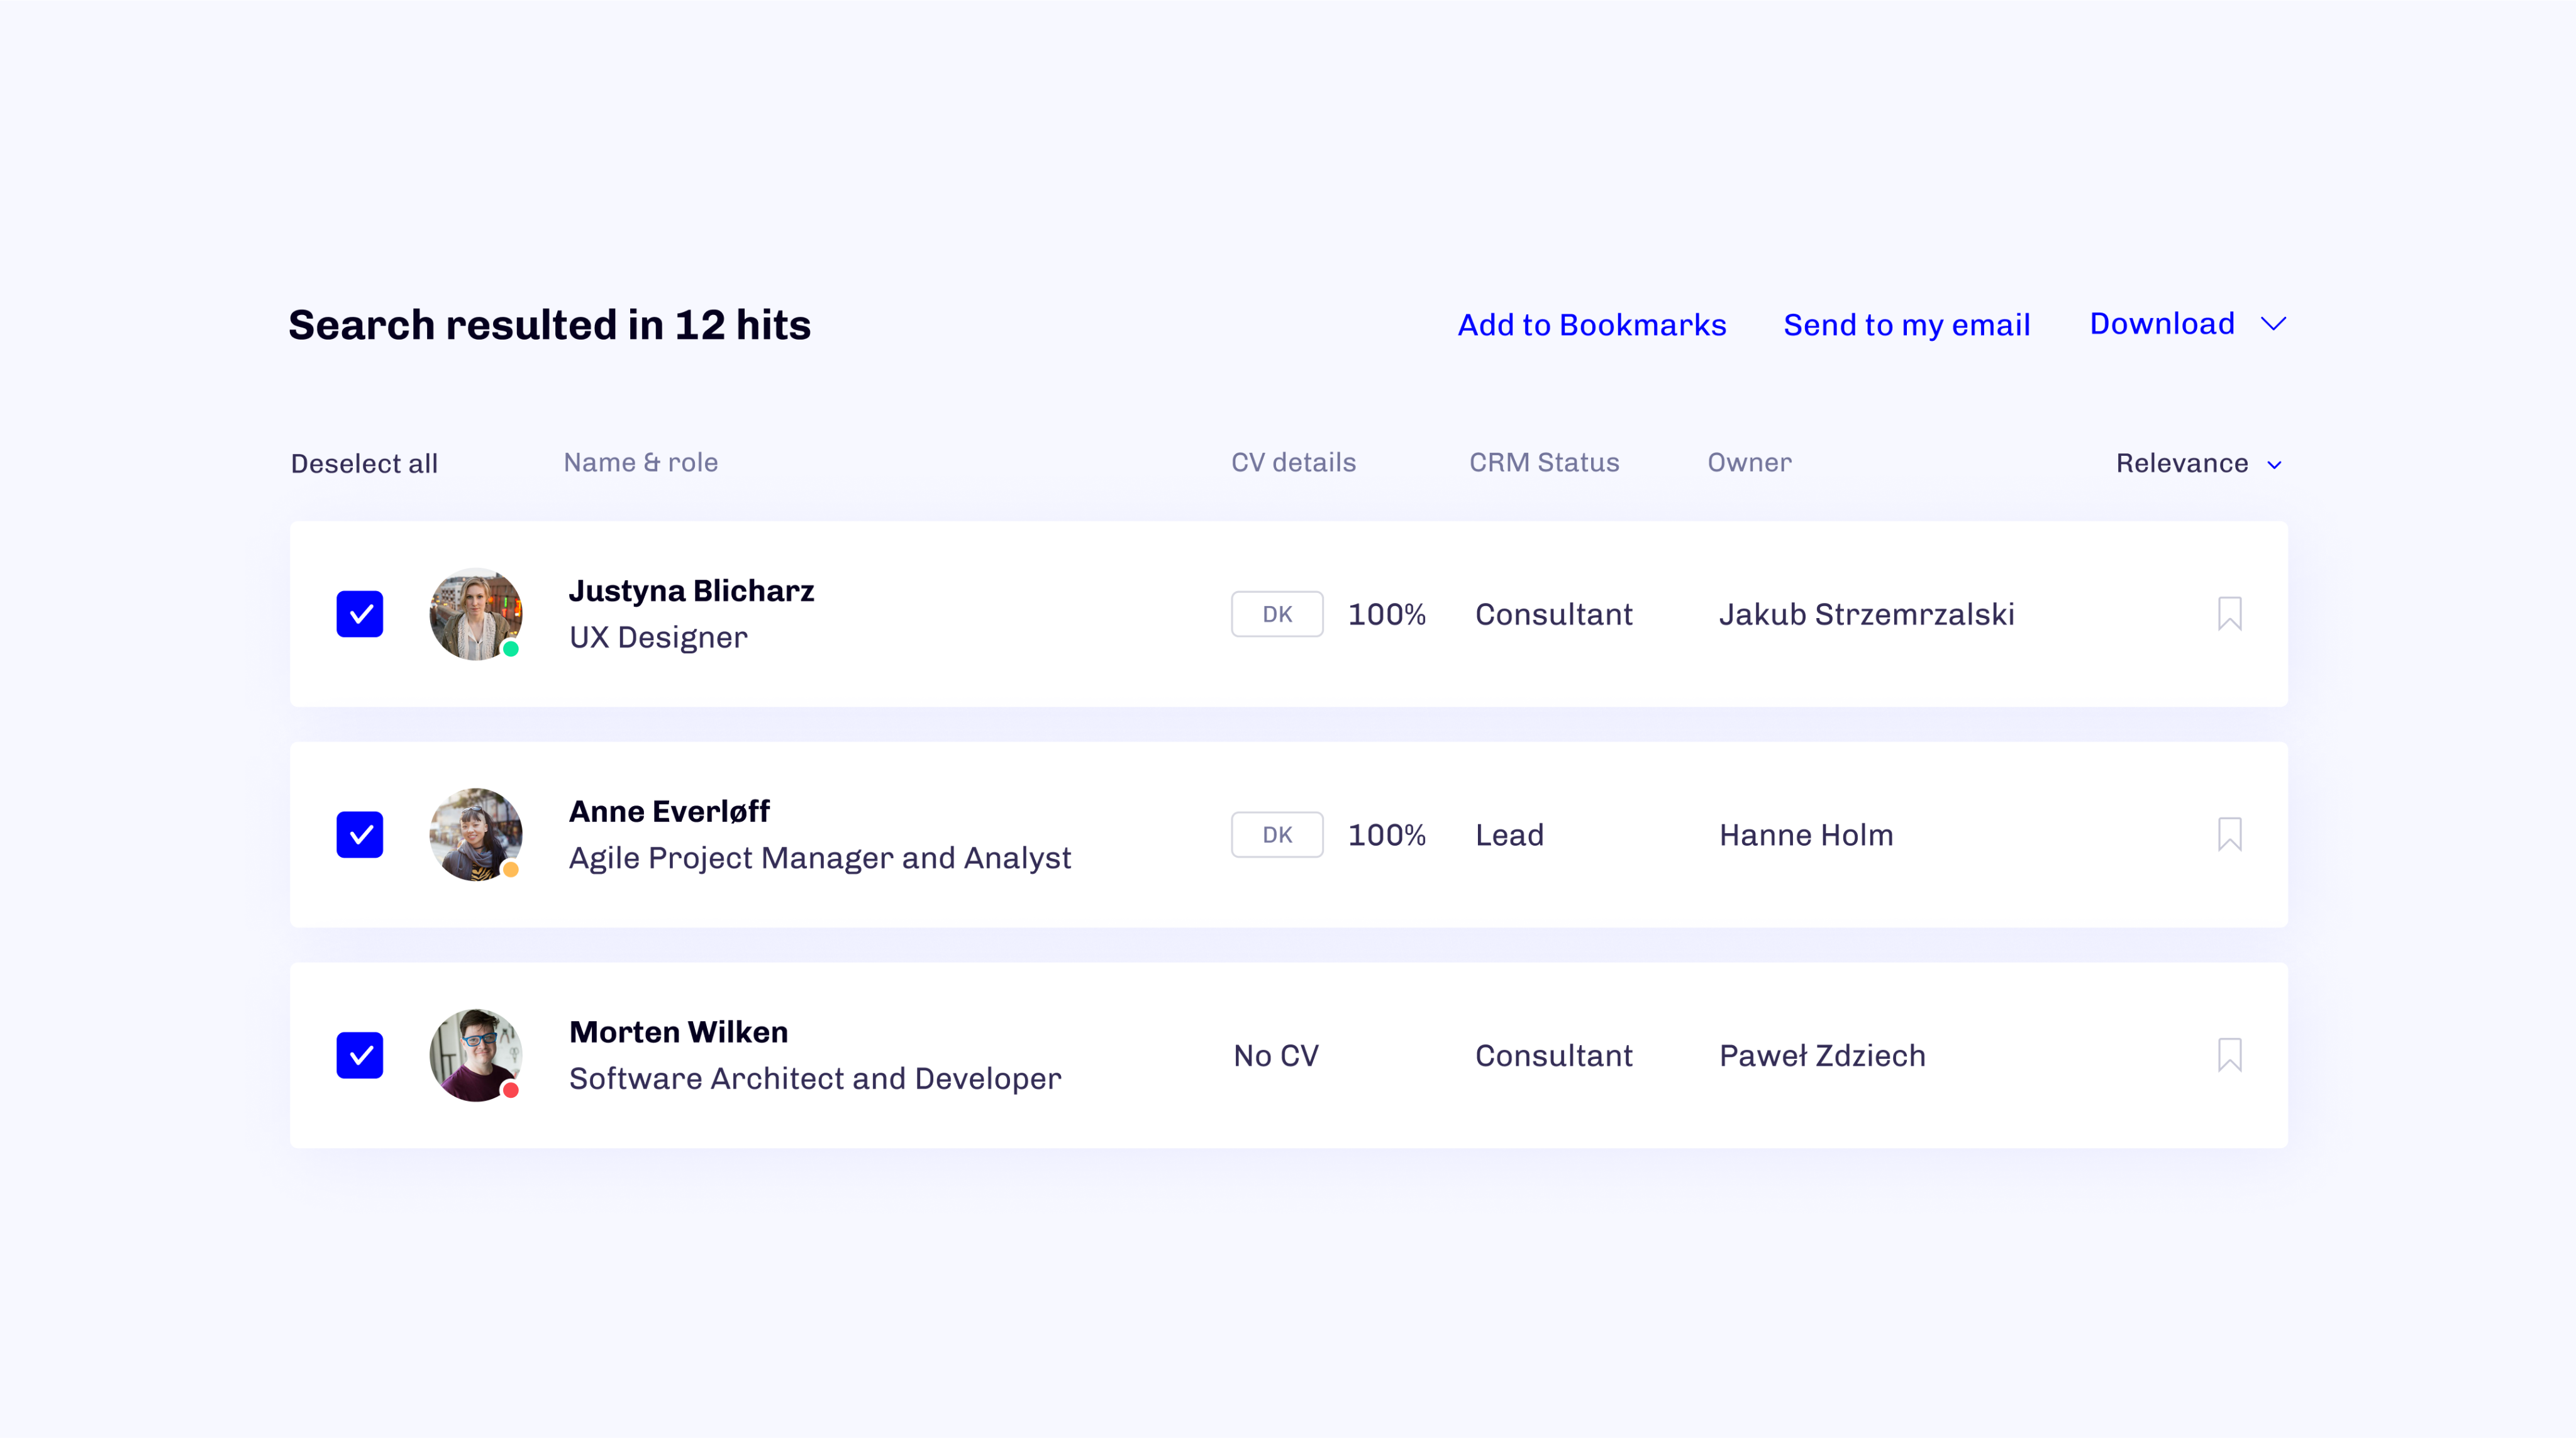Bookmark Morten Wilken's profile
2576x1438 pixels.
[x=2229, y=1055]
